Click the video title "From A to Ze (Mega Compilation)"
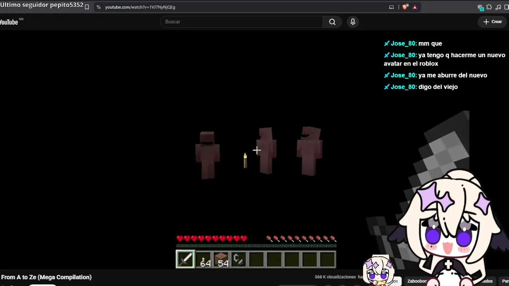509x286 pixels. [46, 277]
